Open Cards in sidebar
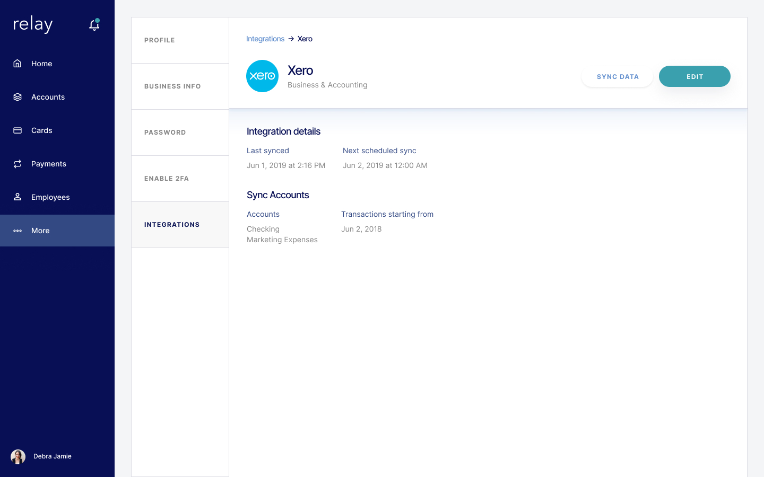Screen dimensions: 764x477 57,130
